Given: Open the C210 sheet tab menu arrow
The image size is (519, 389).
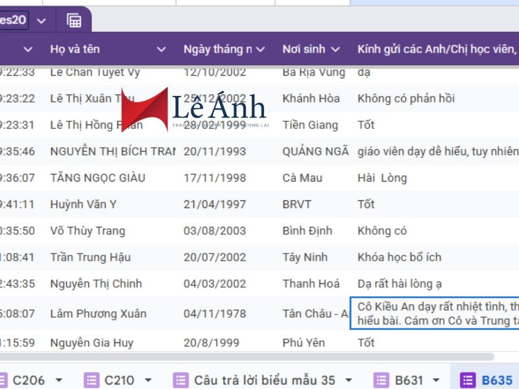Looking at the screenshot, I should tap(148, 380).
